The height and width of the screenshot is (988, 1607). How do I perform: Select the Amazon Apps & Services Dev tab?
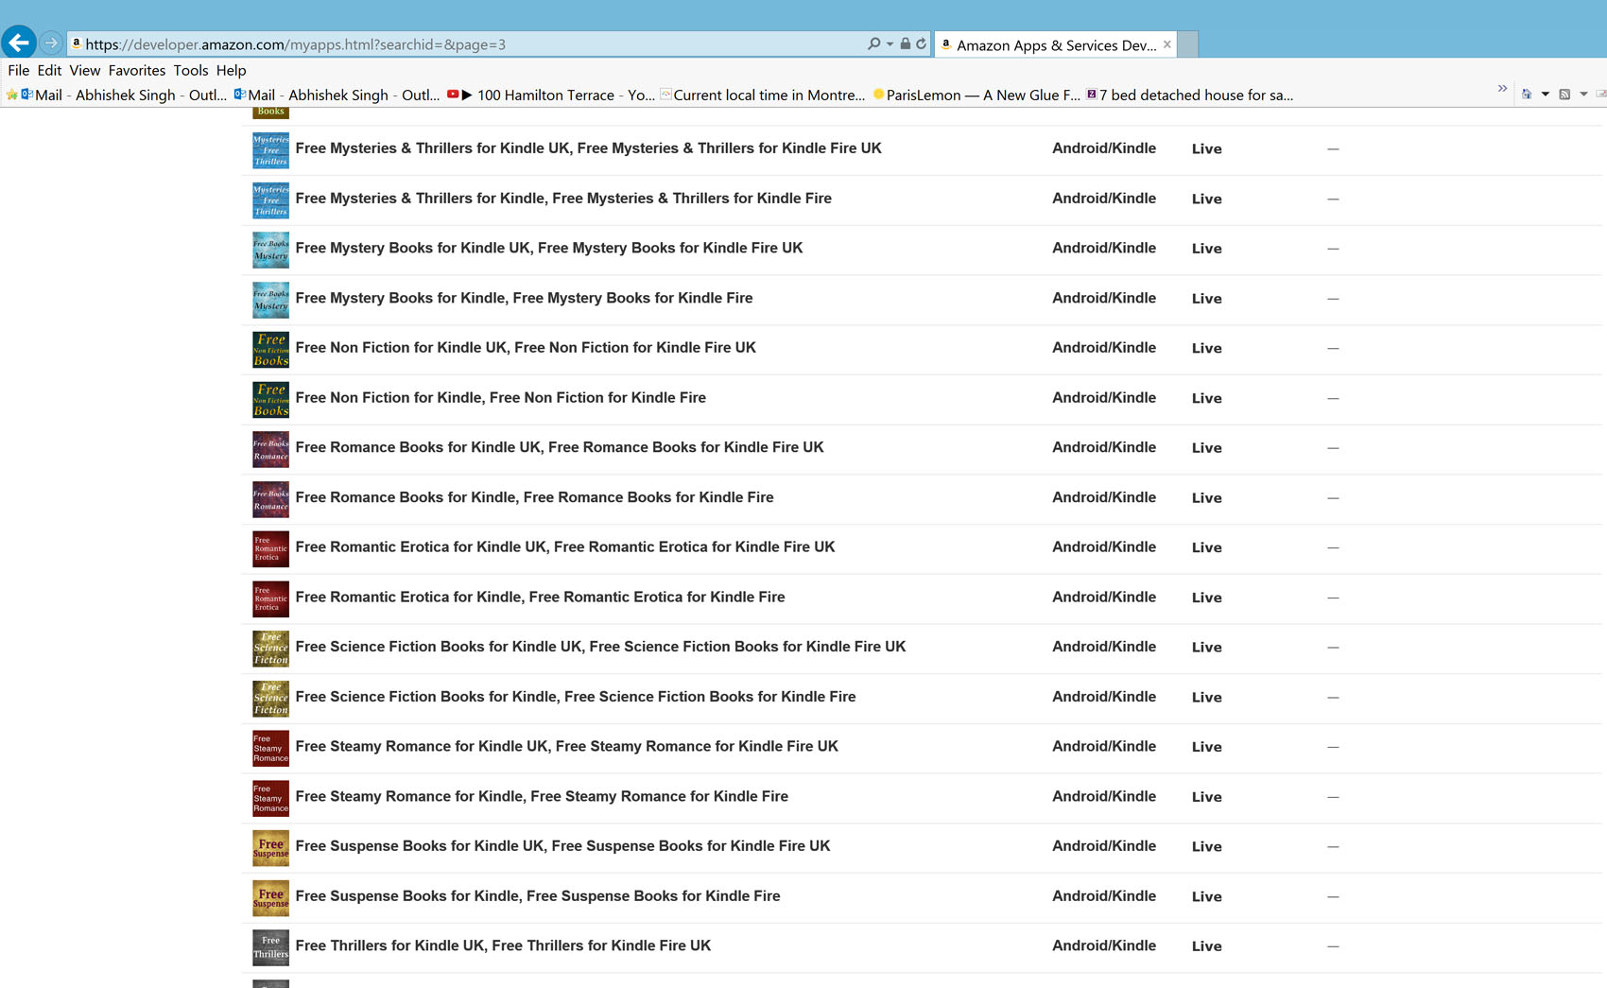point(1054,44)
